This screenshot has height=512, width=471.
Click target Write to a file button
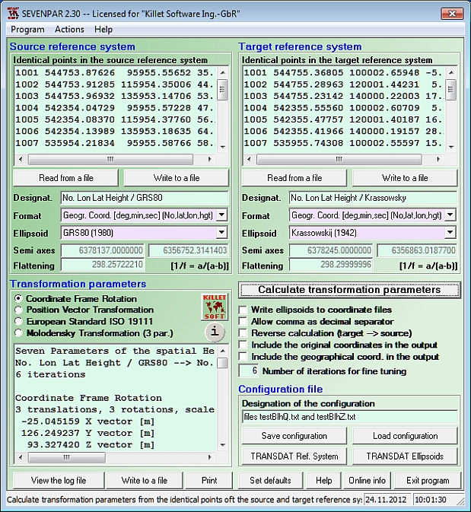405,178
